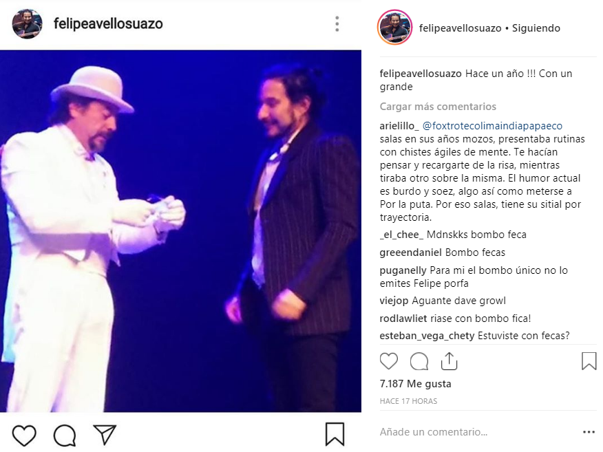Viewport: 603px width, 452px height.
Task: Like the post using bottom-left heart icon
Action: [24, 435]
